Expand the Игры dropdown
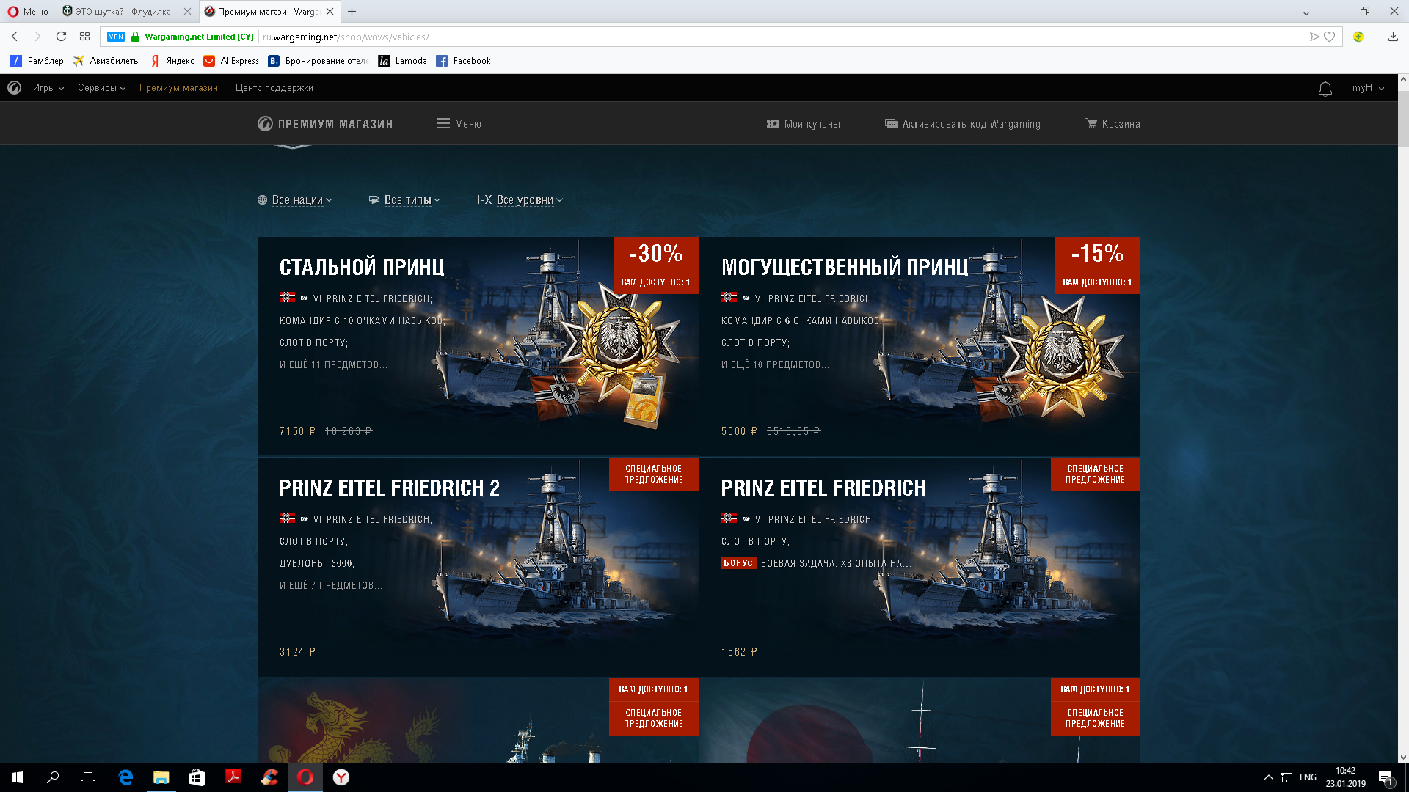This screenshot has height=792, width=1409. click(x=48, y=88)
